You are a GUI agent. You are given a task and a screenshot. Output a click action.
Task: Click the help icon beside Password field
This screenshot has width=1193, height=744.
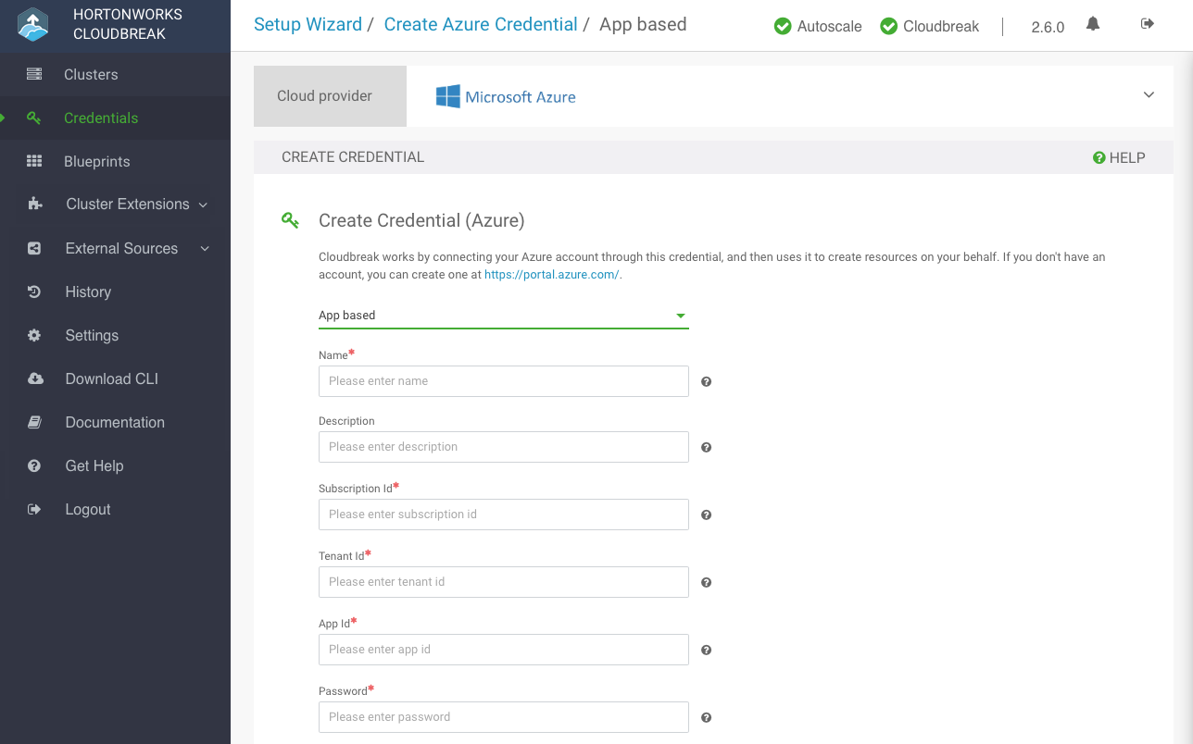coord(706,717)
